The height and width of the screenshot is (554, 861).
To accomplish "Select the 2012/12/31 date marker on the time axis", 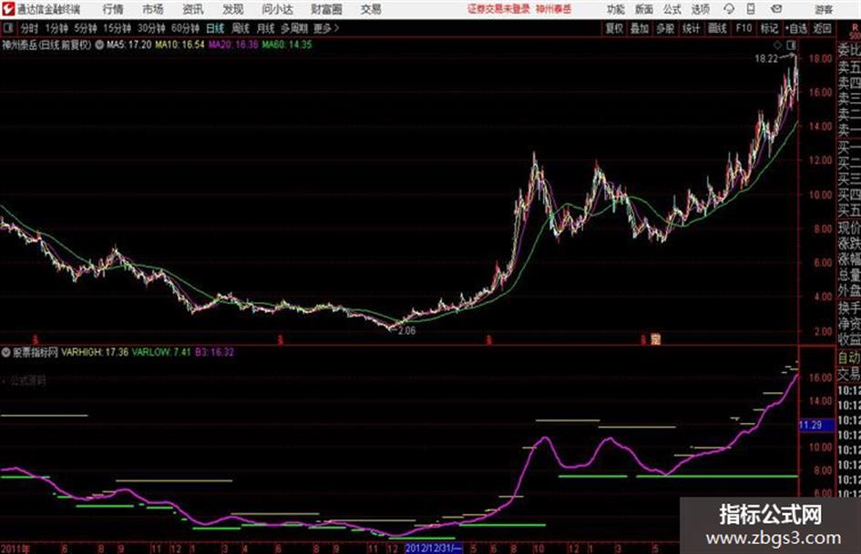I will (434, 549).
